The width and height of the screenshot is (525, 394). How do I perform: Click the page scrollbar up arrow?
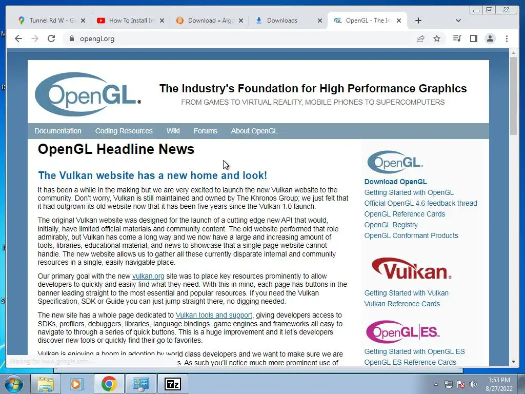(513, 53)
